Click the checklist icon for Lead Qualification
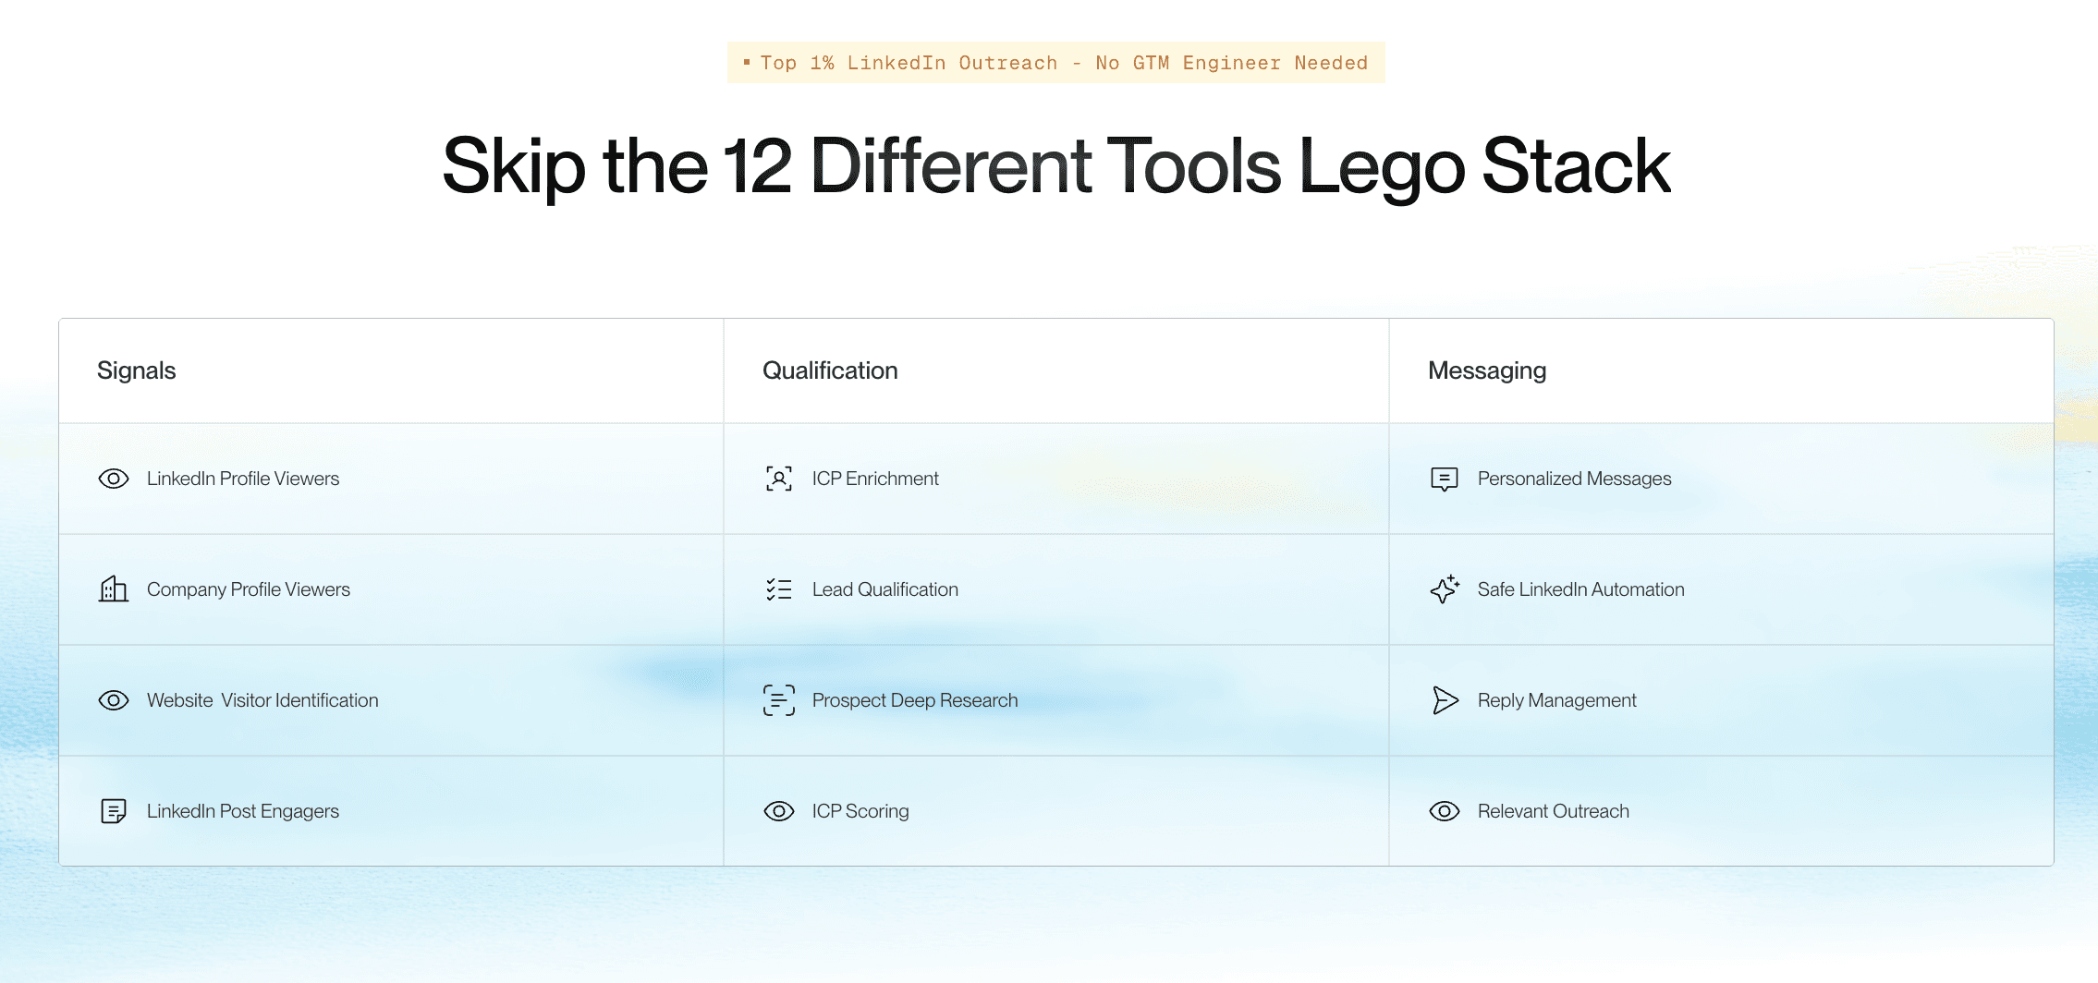The image size is (2098, 983). (x=779, y=589)
